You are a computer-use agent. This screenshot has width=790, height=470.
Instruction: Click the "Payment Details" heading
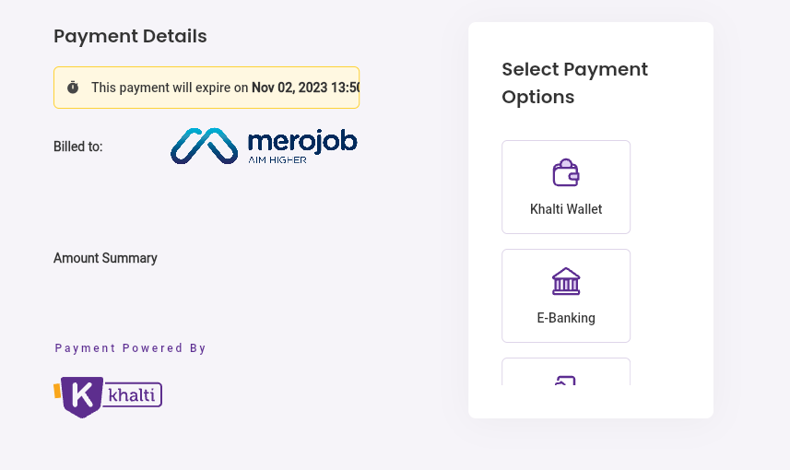(x=130, y=36)
